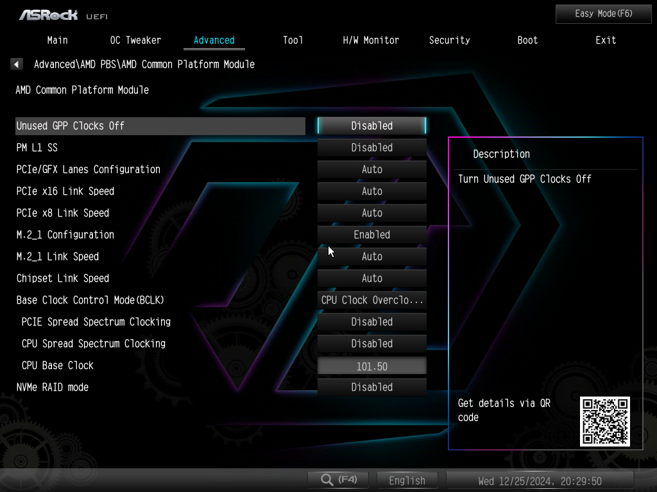
Task: Click the Description panel heading
Action: pyautogui.click(x=501, y=154)
